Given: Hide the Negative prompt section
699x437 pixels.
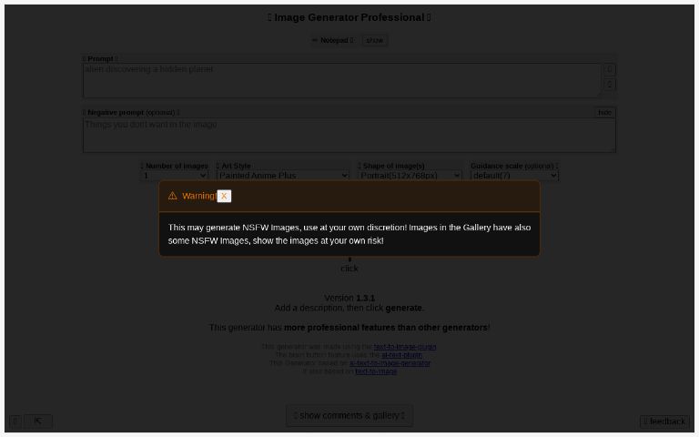Looking at the screenshot, I should click(605, 112).
